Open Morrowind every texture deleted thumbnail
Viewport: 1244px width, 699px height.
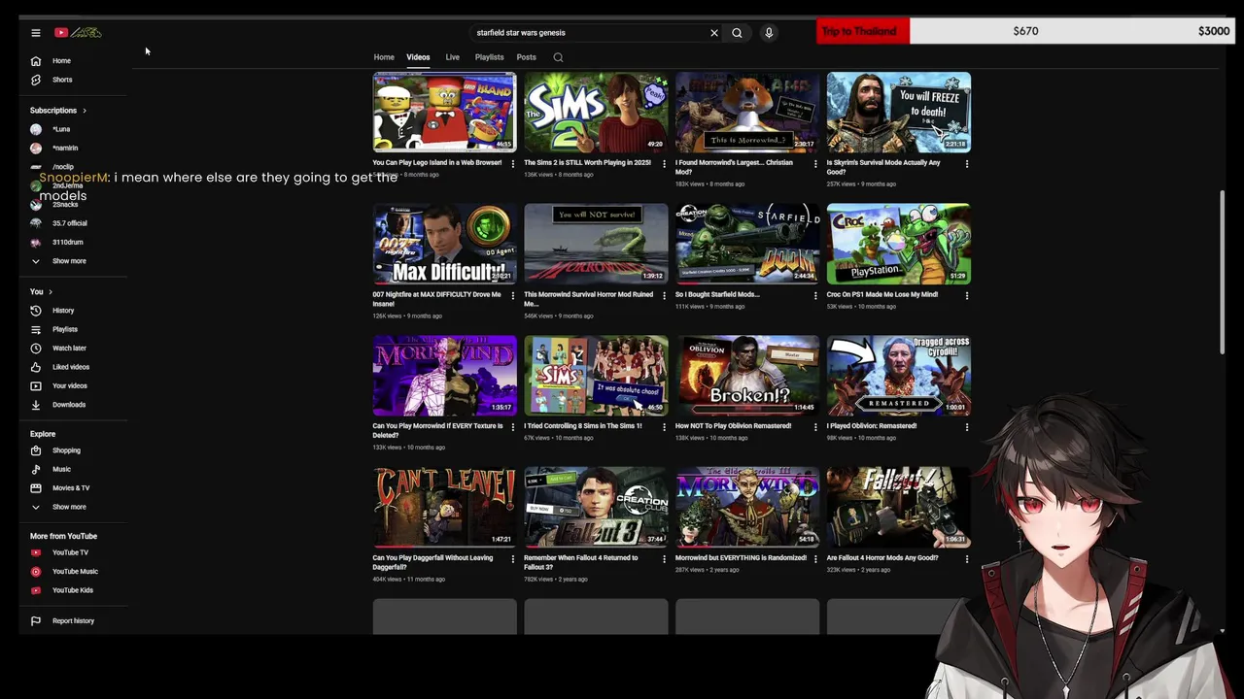pyautogui.click(x=444, y=376)
